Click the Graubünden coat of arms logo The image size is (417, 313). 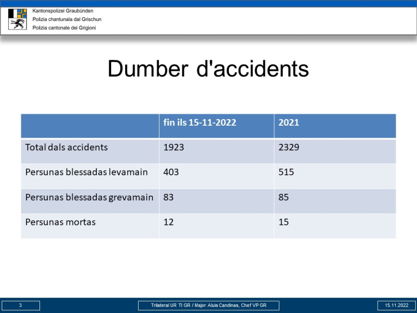[x=18, y=19]
